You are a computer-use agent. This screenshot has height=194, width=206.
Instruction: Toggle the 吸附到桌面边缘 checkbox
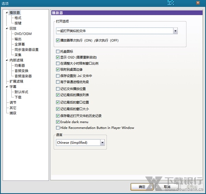click(x=58, y=69)
